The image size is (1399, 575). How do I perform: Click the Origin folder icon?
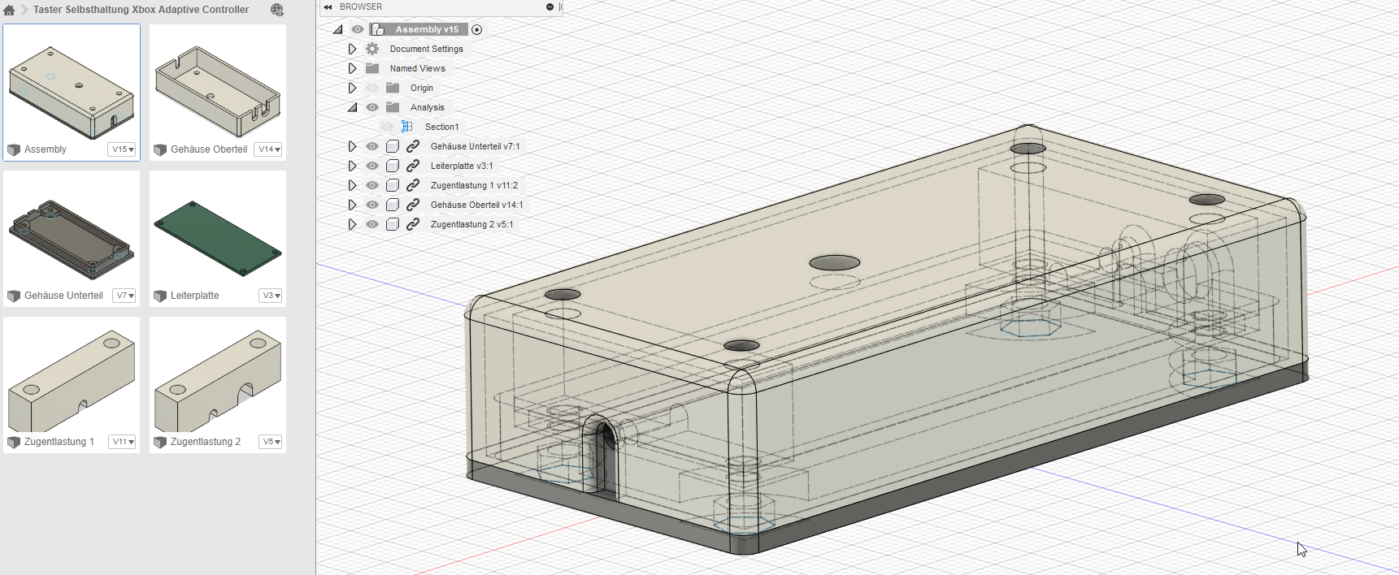tap(393, 88)
